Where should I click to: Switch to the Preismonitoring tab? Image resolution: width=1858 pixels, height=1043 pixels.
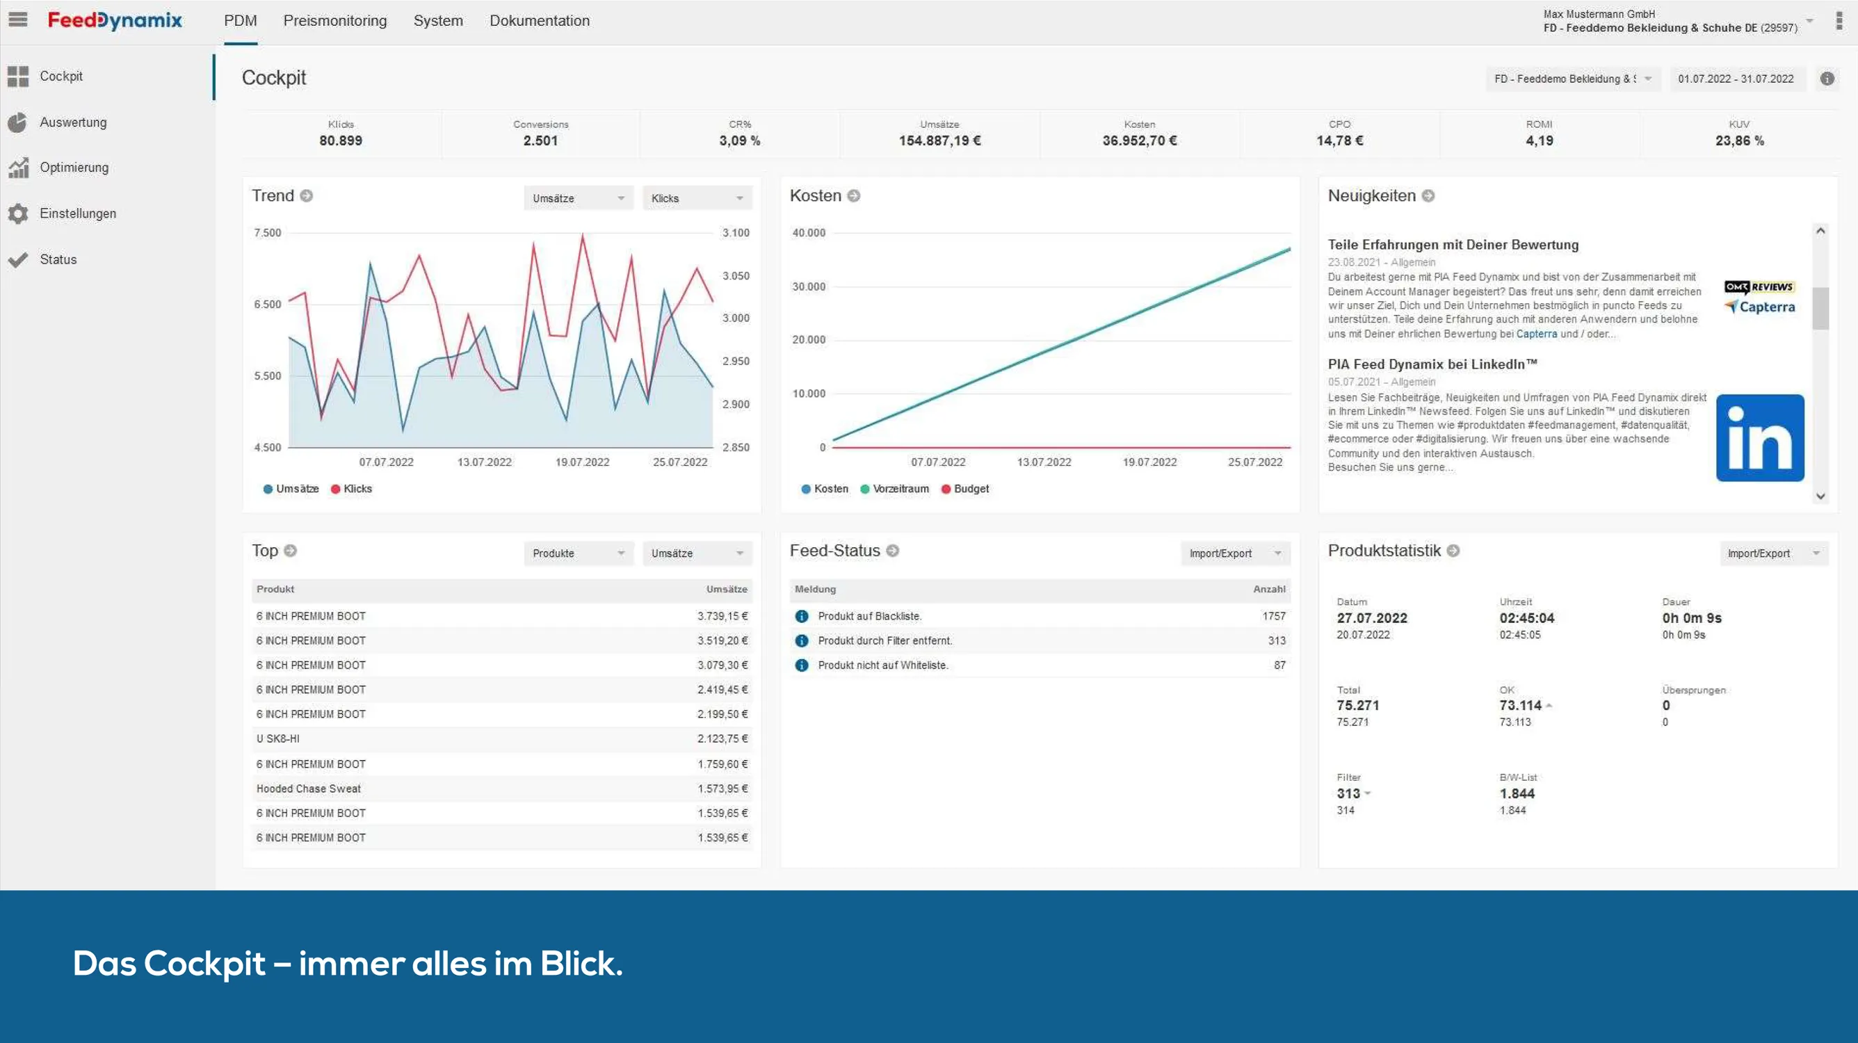[x=334, y=21]
